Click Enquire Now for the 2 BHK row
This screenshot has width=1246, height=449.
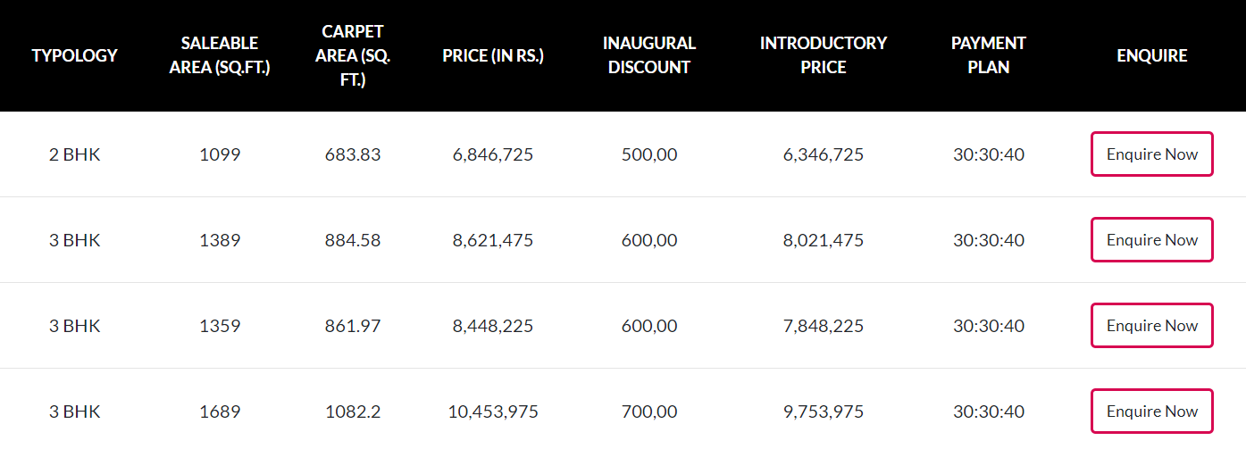pos(1151,154)
